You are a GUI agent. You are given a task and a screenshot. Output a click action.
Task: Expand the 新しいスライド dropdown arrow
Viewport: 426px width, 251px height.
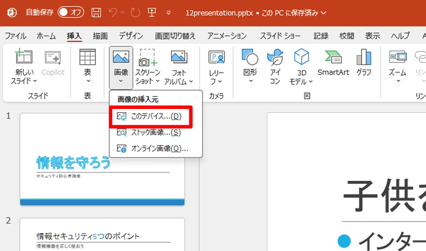coord(35,81)
